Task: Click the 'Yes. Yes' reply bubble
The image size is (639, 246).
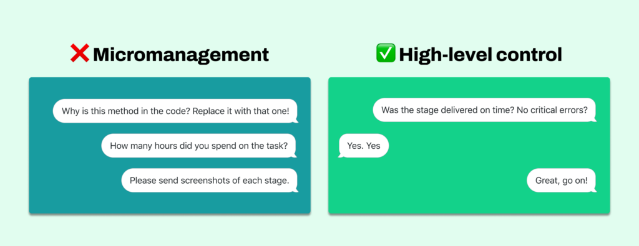Action: click(364, 146)
